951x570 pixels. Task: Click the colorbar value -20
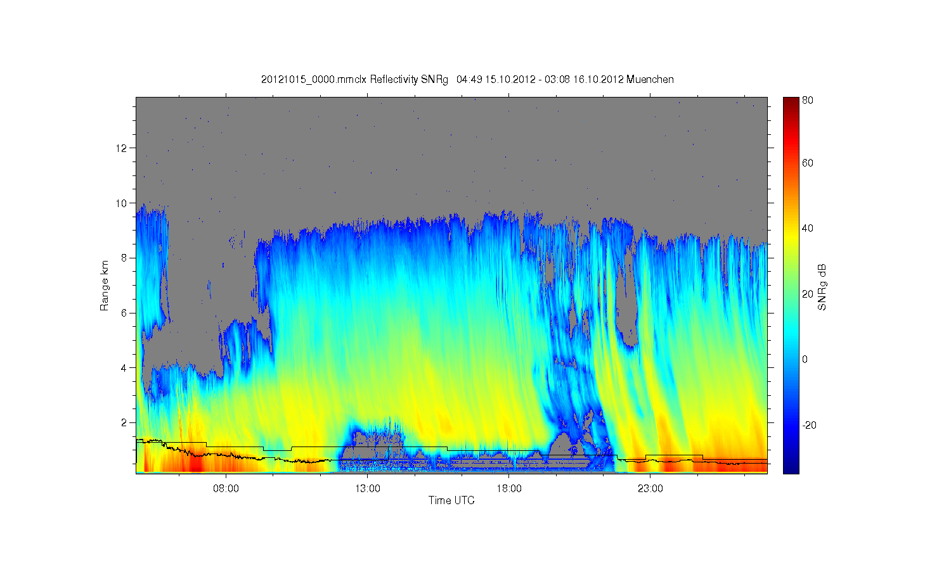point(810,425)
